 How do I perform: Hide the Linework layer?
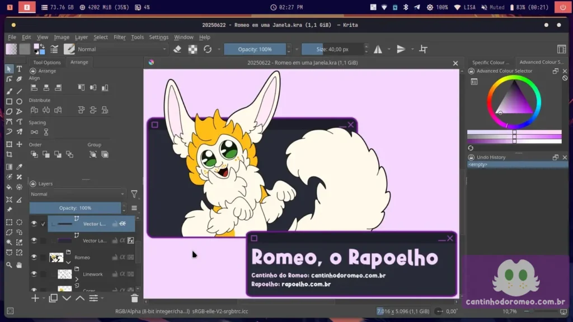(34, 274)
